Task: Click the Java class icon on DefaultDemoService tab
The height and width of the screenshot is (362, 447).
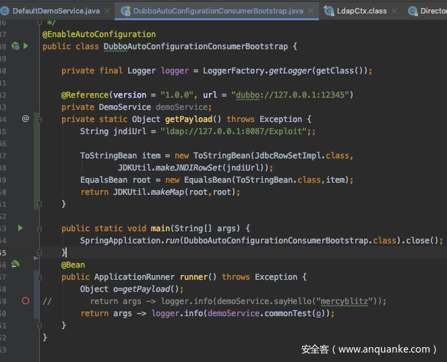Action: (x=5, y=11)
